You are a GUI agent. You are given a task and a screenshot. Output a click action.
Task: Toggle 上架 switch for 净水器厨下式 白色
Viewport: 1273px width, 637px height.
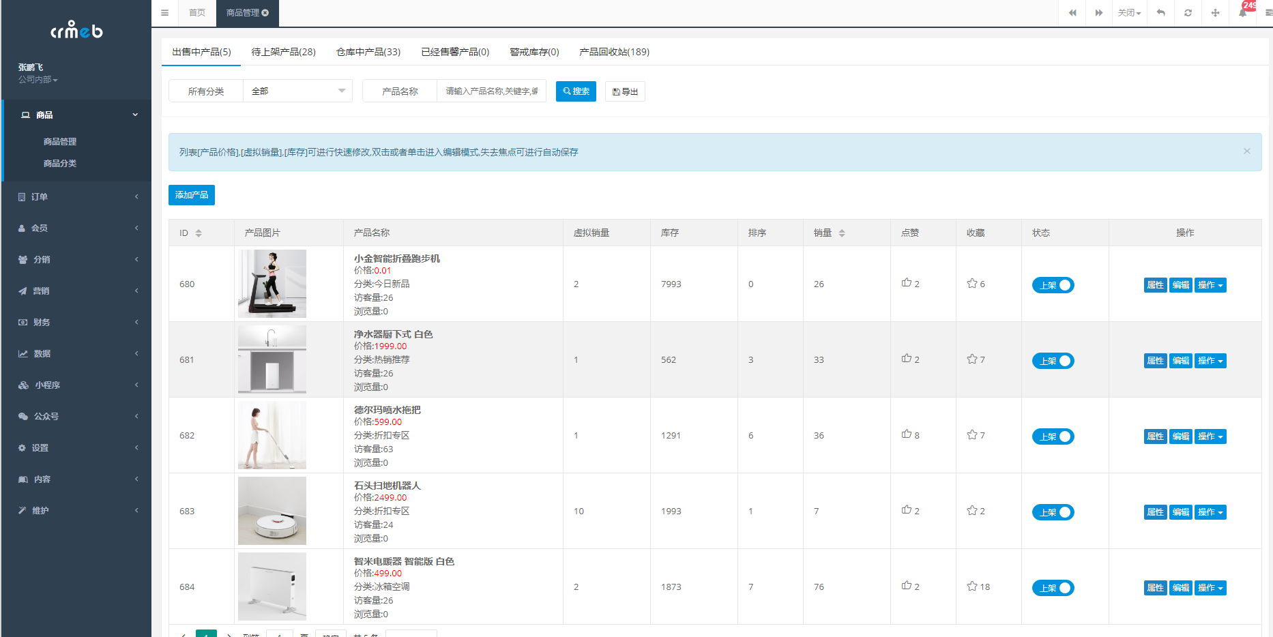(x=1053, y=361)
